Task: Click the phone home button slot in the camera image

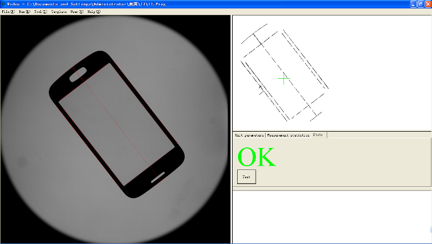Action: point(157,177)
